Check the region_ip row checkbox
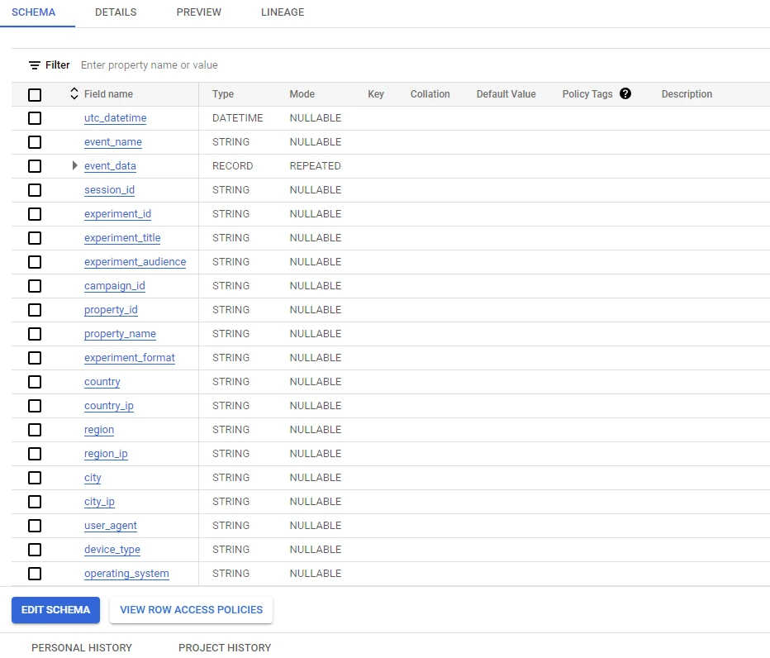770x658 pixels. coord(35,454)
